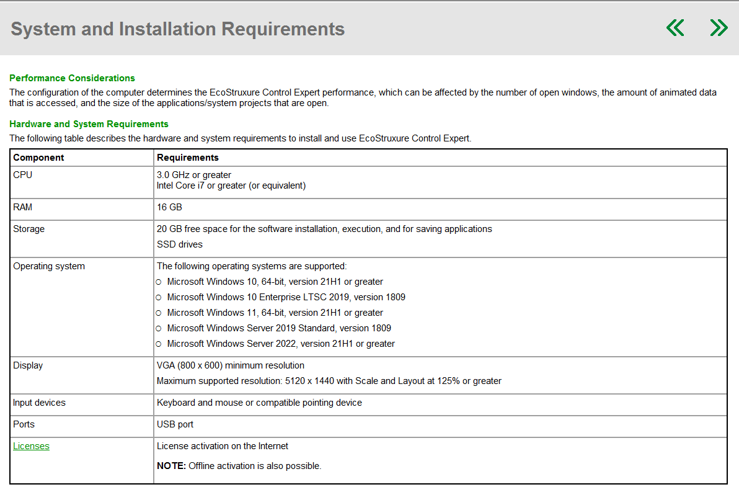Open the Licenses link
This screenshot has height=487, width=739.
coord(31,446)
